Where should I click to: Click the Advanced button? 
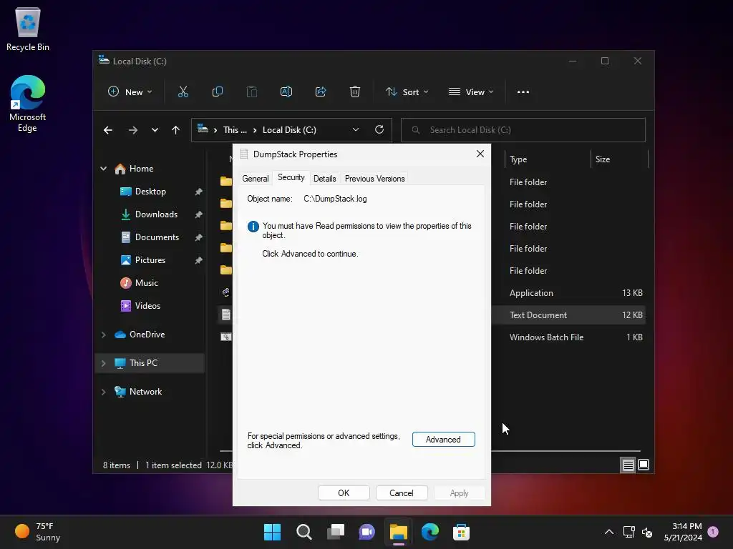[x=443, y=440]
